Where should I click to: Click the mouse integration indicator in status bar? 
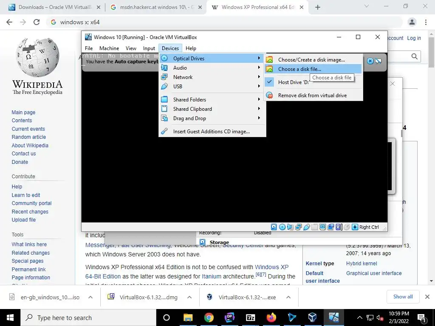click(347, 227)
